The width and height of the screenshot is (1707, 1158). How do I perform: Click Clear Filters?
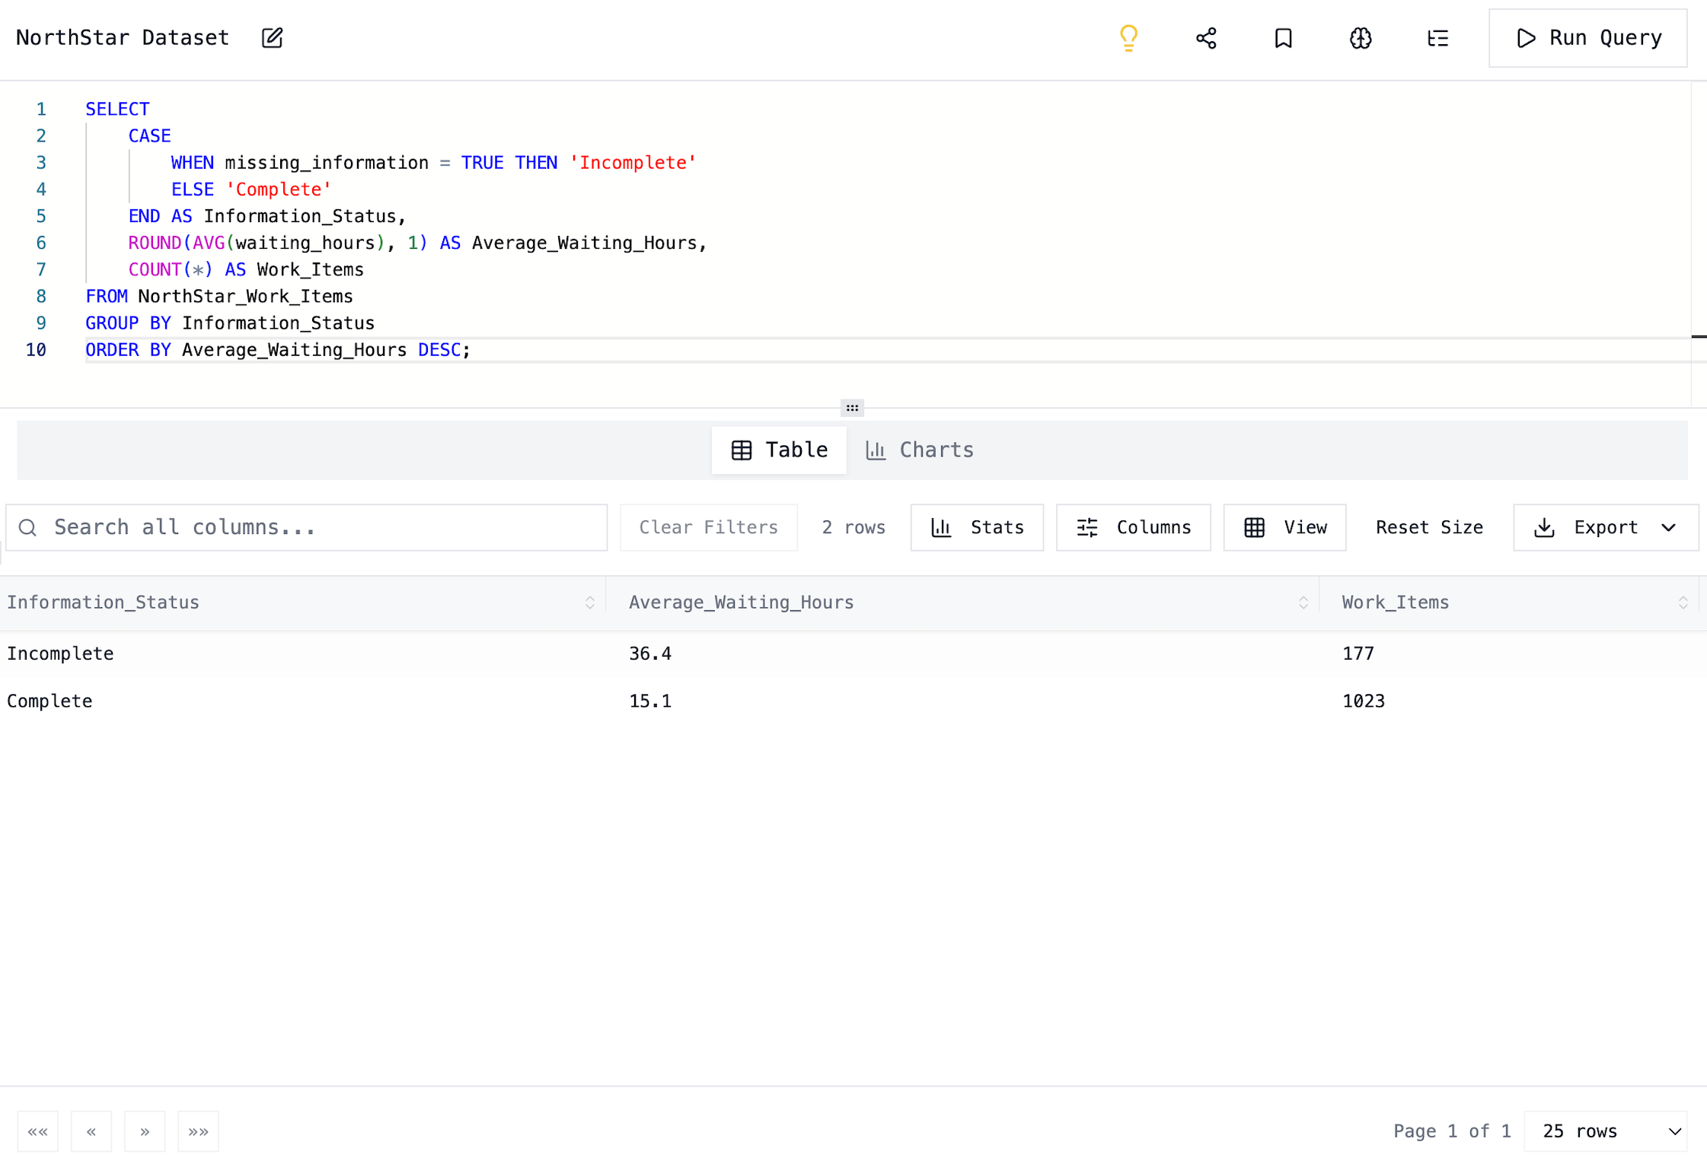pos(708,527)
